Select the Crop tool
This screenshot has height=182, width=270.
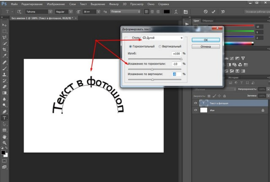pyautogui.click(x=5, y=49)
